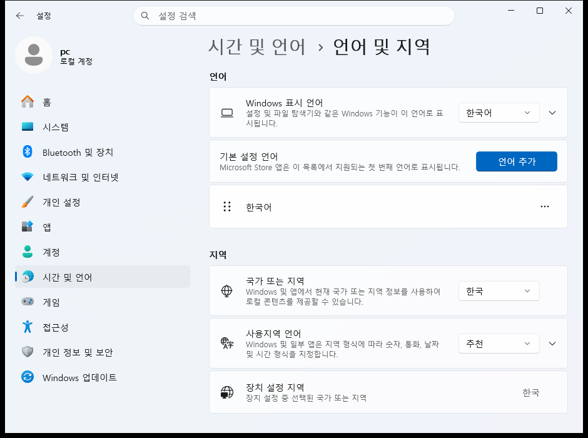The image size is (588, 438).
Task: Click the 개인 정보 및 보안 shield icon
Action: (28, 352)
